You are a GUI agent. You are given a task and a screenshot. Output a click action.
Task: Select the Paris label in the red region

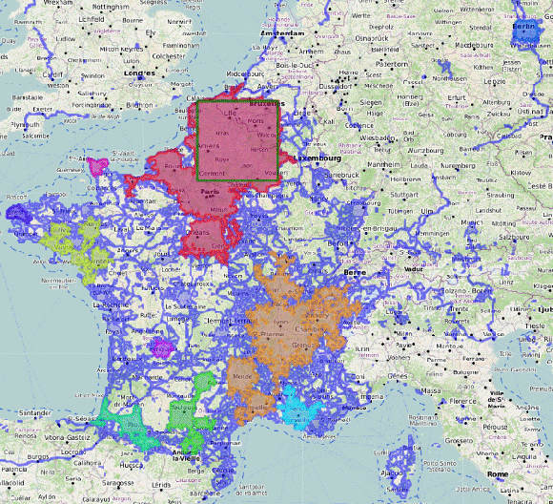(210, 192)
